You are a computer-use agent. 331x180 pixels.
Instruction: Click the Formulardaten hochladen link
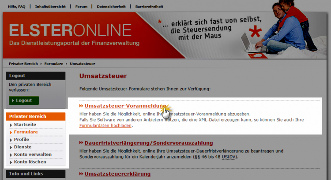click(105, 126)
